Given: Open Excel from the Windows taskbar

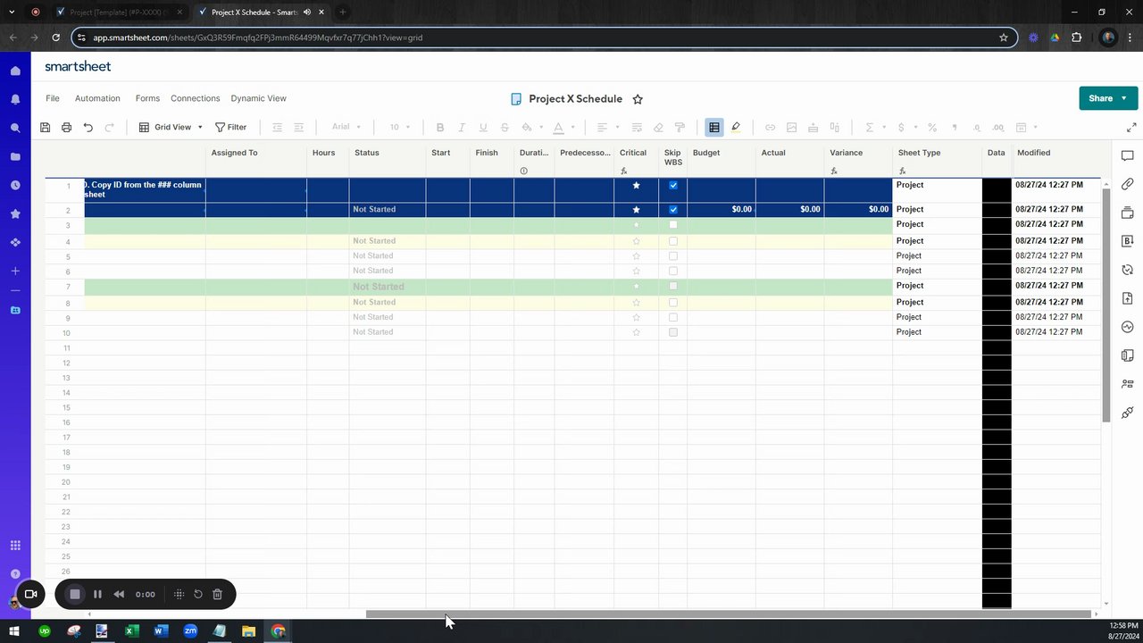Looking at the screenshot, I should (131, 631).
